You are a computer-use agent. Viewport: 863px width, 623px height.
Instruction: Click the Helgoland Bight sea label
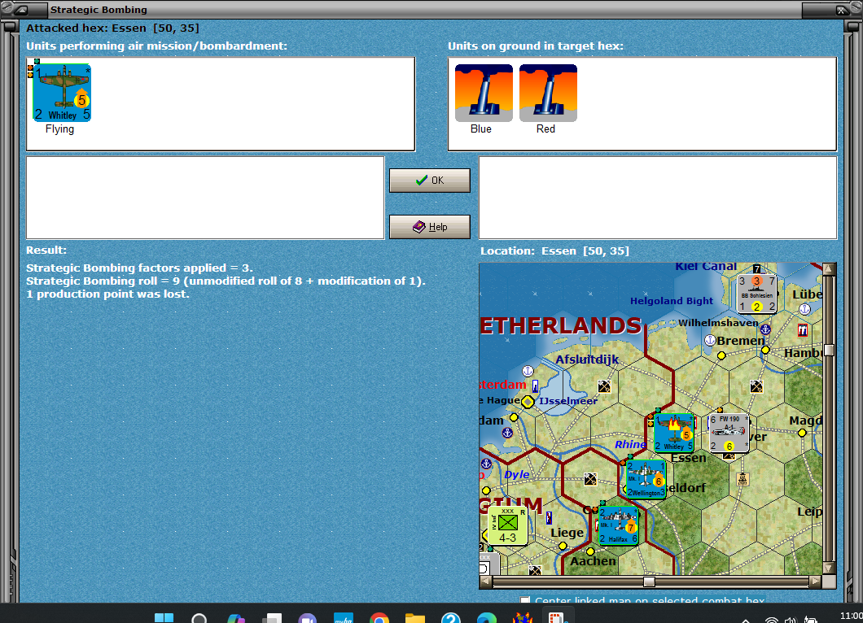pyautogui.click(x=672, y=301)
